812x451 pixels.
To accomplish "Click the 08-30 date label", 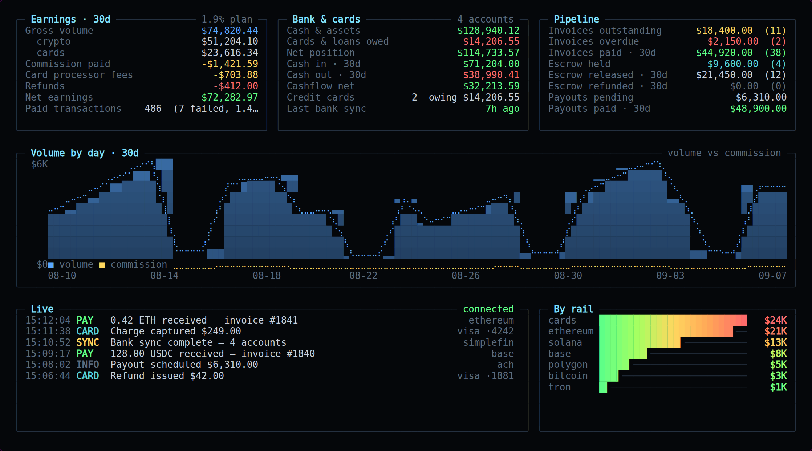I will tap(568, 276).
